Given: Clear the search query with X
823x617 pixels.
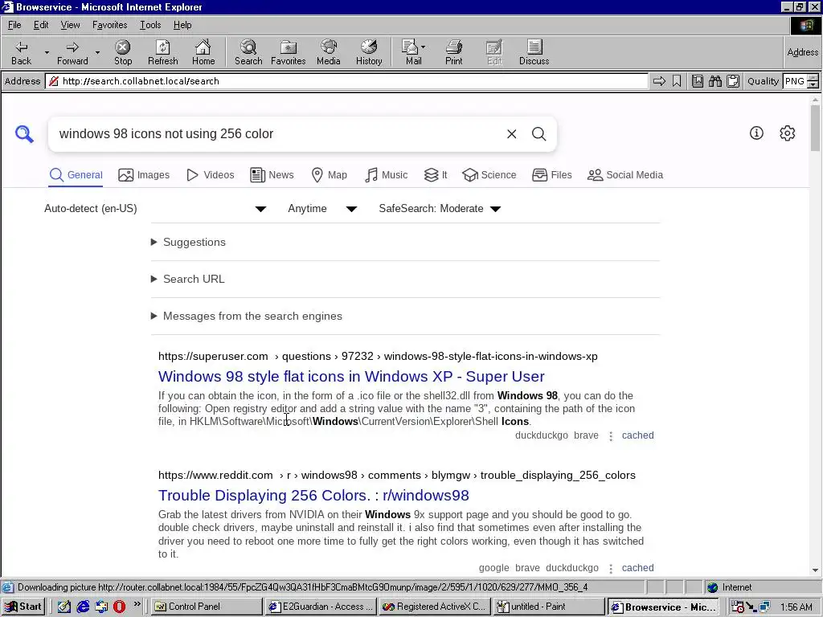Looking at the screenshot, I should (x=511, y=134).
